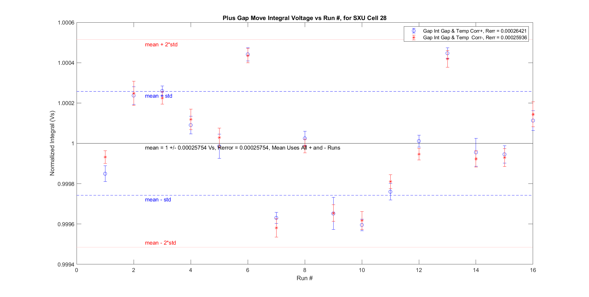Select the plot title for SXU Cell 28

(304, 18)
